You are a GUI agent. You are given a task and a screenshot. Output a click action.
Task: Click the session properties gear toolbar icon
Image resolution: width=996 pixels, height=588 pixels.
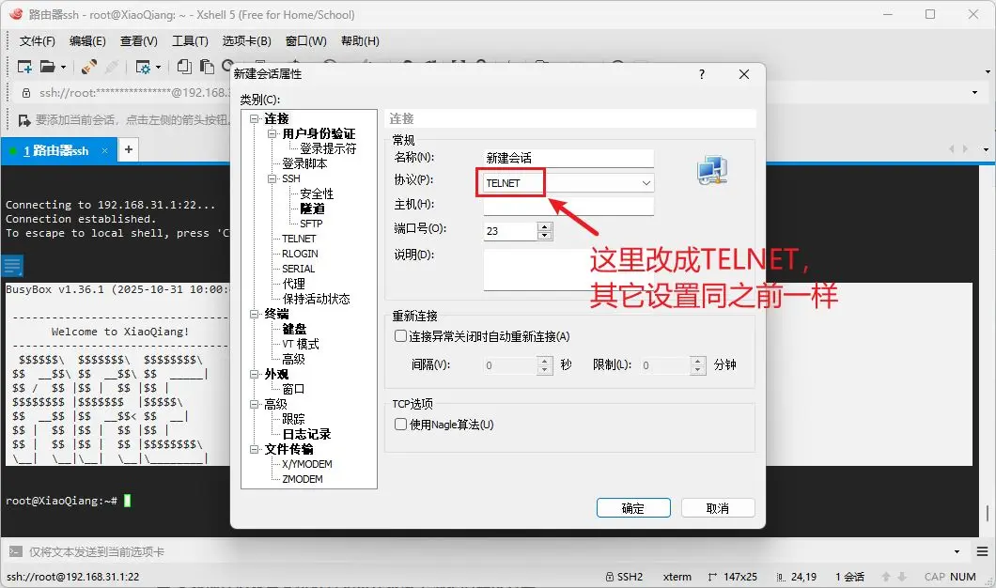(143, 66)
